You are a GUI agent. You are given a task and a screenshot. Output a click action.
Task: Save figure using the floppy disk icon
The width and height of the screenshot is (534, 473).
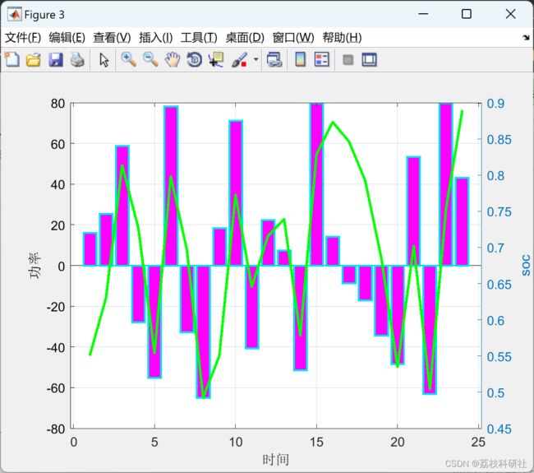click(56, 60)
